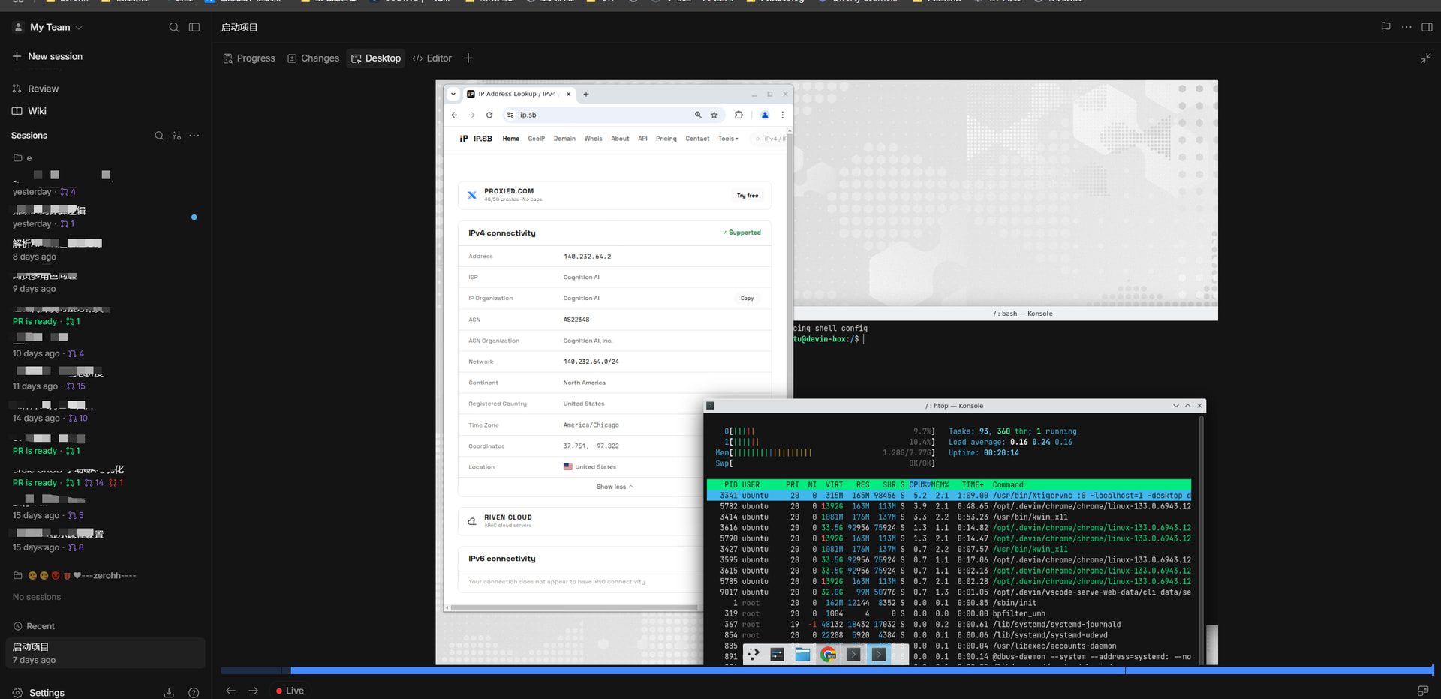This screenshot has width=1441, height=699.
Task: Click Try free on the PROXIED.COM banner
Action: coord(748,196)
